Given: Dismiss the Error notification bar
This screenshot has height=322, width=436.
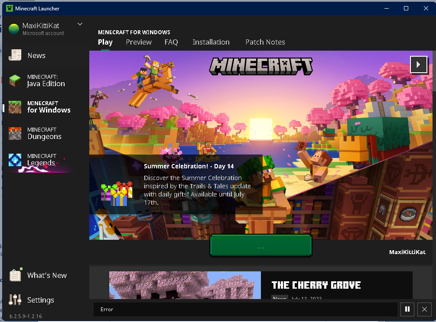Looking at the screenshot, I should pyautogui.click(x=424, y=309).
